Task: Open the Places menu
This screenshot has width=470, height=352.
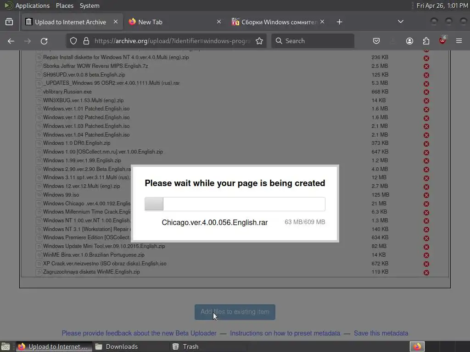Action: [65, 5]
